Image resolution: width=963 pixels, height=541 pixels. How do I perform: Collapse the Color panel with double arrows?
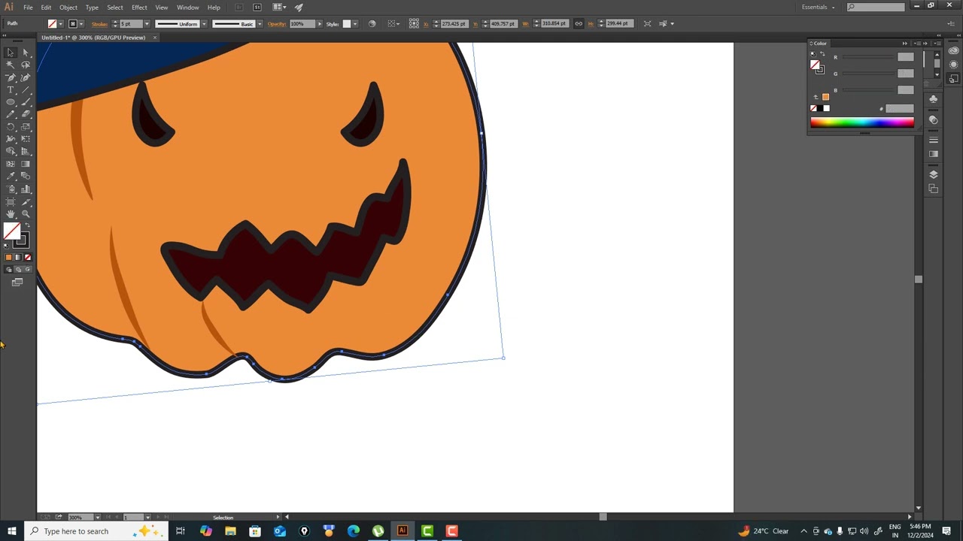905,44
